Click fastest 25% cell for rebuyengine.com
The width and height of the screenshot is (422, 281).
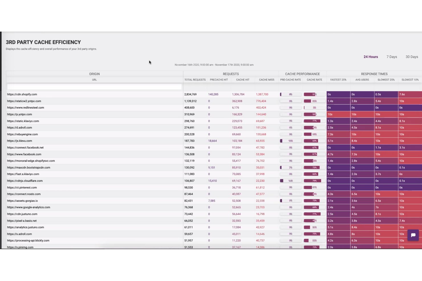click(338, 134)
